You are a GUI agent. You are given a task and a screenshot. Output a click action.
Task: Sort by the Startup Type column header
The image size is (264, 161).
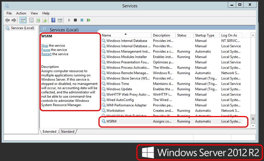[207, 35]
